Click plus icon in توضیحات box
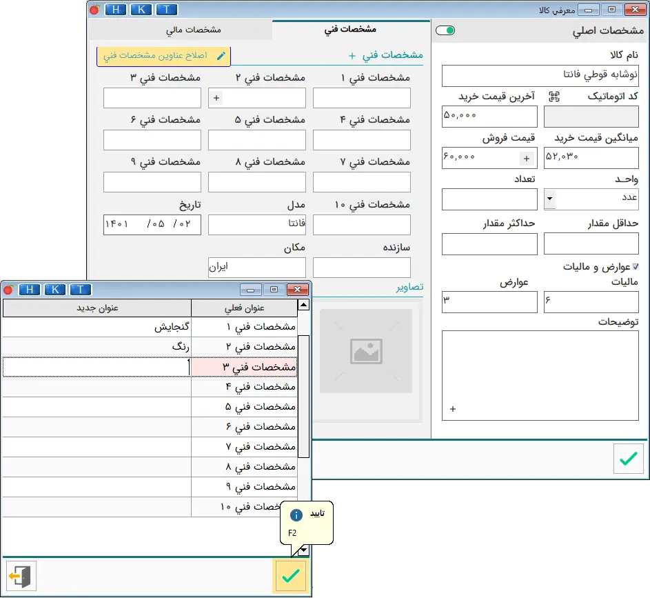The image size is (650, 598). (453, 409)
